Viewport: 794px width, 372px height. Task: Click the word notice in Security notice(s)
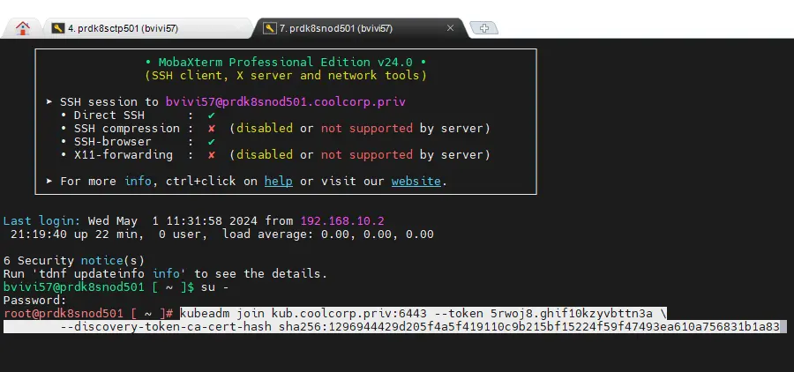[x=101, y=261]
